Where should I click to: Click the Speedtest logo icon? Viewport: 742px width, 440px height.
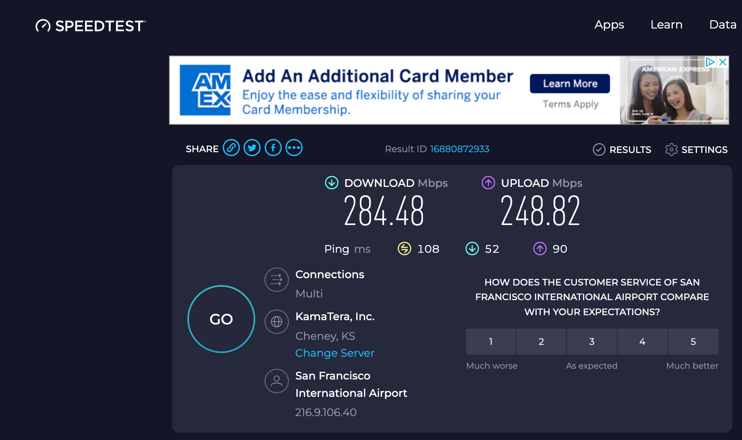43,25
